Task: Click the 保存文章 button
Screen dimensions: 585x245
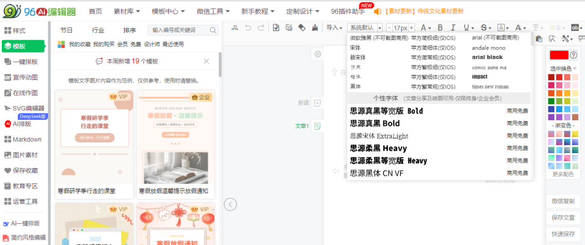Action: [x=563, y=218]
